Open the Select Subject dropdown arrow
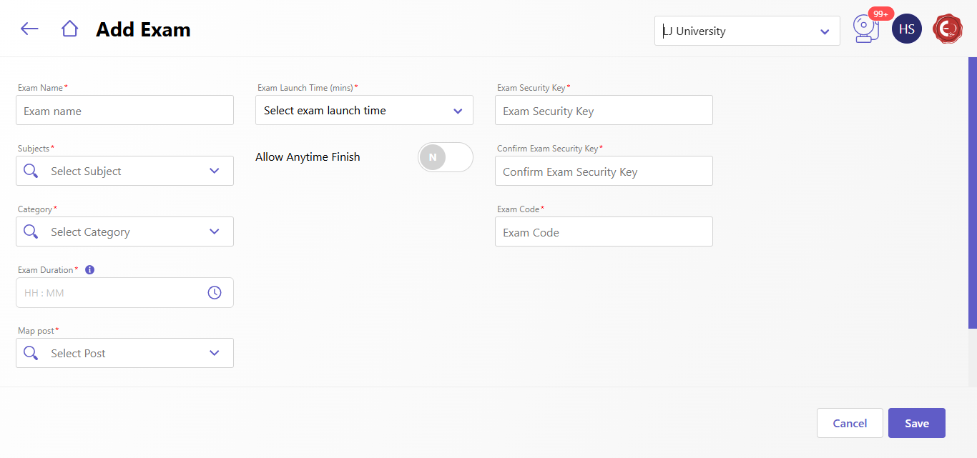Screen dimensions: 977x458 tap(214, 171)
